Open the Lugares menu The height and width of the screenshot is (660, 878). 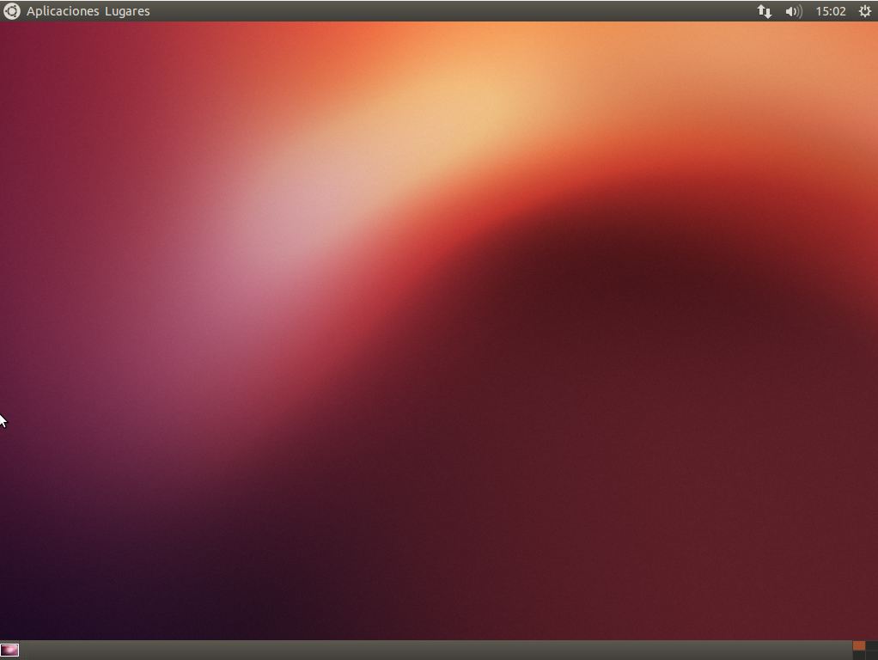[127, 11]
